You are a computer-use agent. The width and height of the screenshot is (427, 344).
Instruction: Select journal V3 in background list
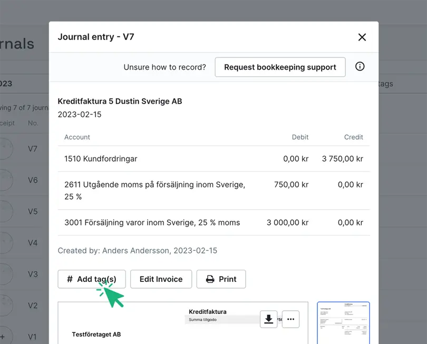33,274
